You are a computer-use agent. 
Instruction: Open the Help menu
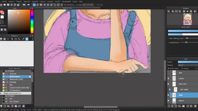(80, 2)
